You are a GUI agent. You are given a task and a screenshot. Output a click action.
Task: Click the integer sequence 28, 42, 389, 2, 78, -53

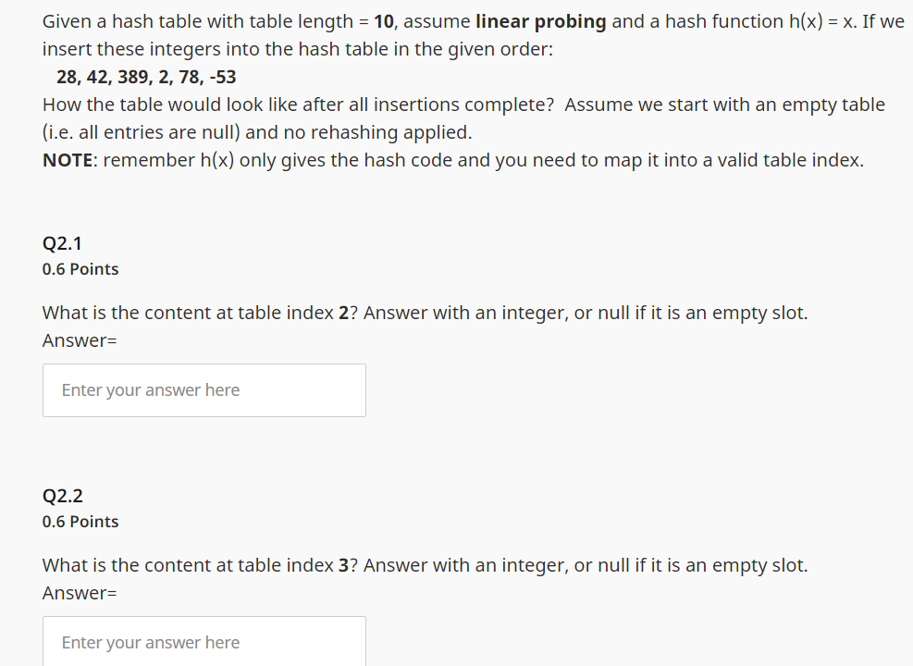pos(146,77)
